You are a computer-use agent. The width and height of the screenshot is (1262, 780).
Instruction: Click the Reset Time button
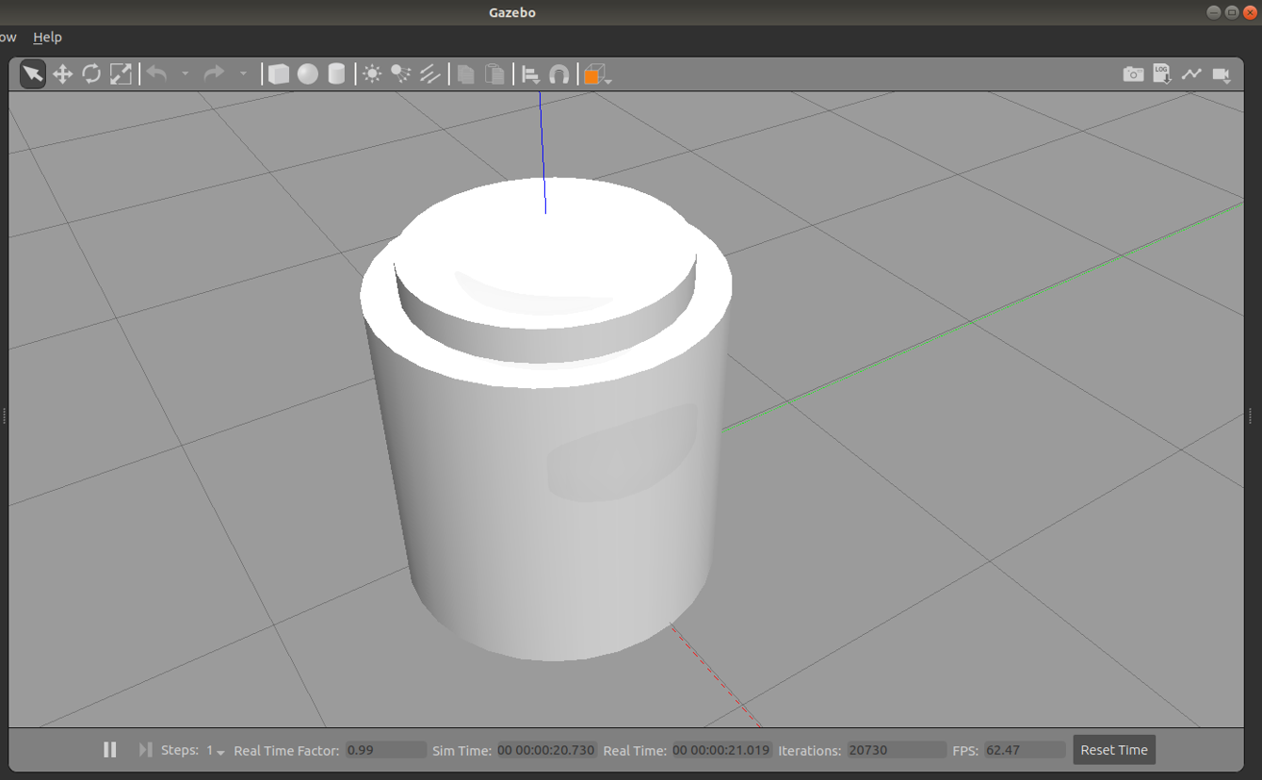1113,750
